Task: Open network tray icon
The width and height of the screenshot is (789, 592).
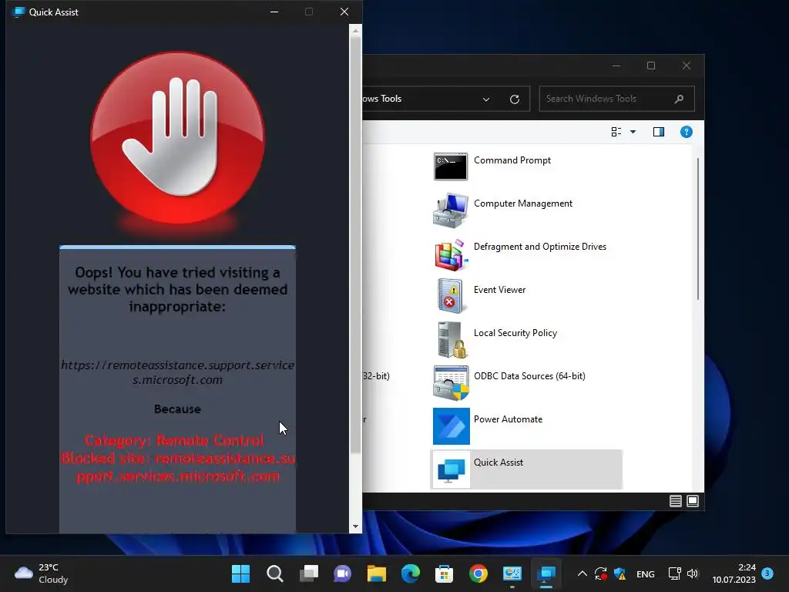Action: 674,573
